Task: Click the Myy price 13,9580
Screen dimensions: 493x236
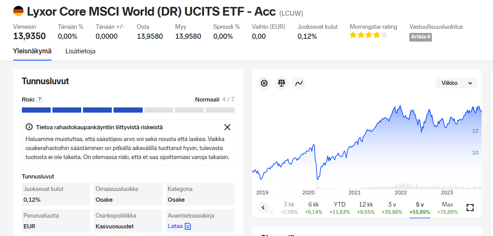Action: 188,36
